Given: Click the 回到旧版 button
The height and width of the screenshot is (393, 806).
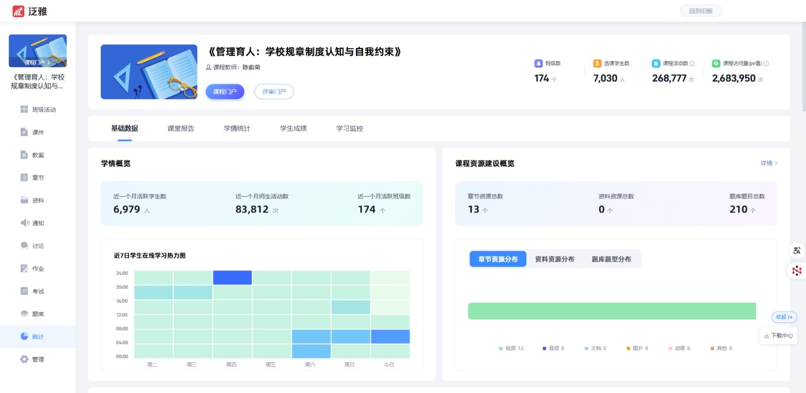Looking at the screenshot, I should click(x=701, y=11).
